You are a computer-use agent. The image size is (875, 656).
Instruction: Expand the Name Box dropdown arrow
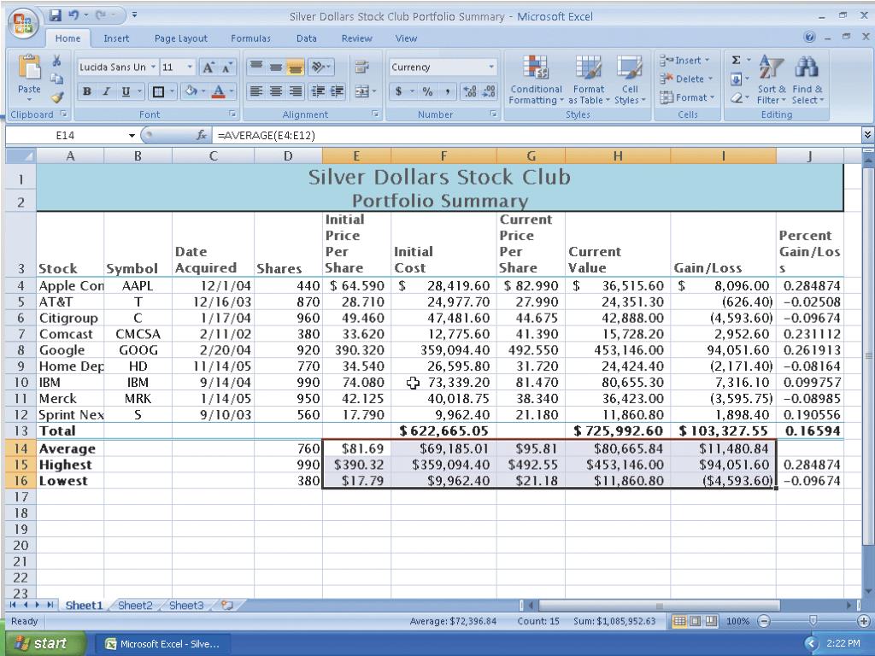(132, 136)
